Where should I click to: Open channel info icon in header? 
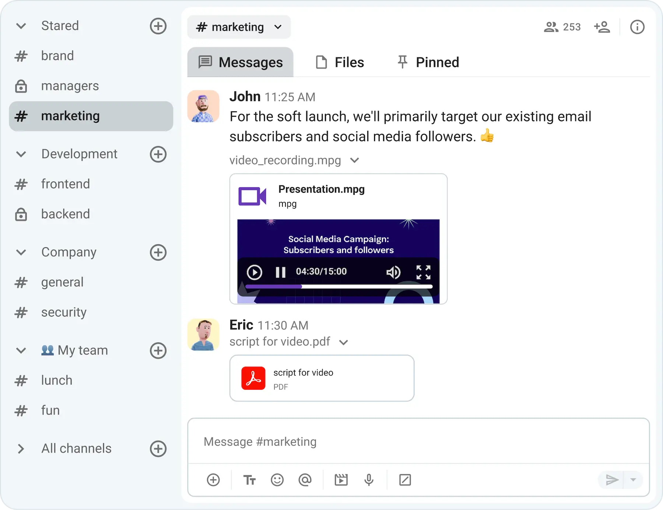click(637, 27)
